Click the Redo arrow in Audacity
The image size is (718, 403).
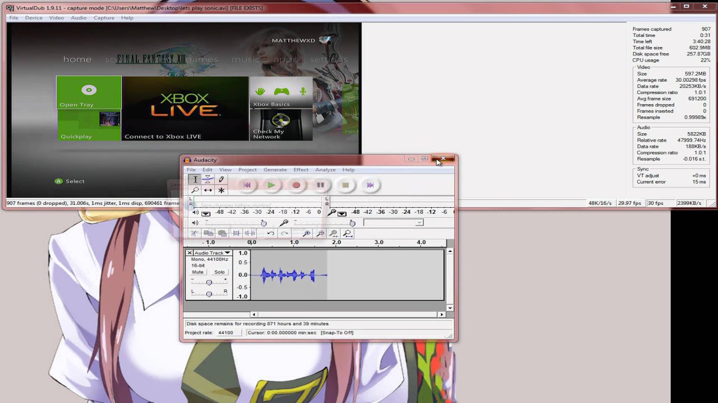coord(284,233)
